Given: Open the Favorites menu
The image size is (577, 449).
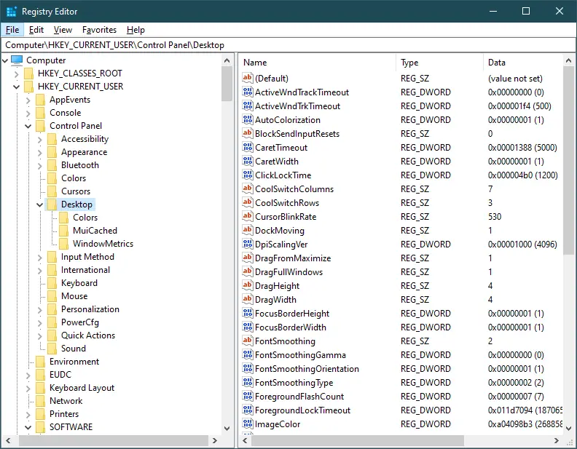Looking at the screenshot, I should point(99,30).
